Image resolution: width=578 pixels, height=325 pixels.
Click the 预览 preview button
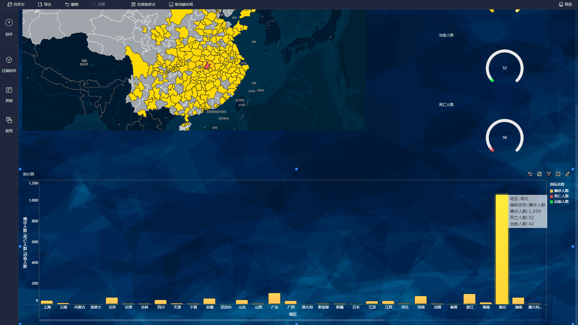pyautogui.click(x=565, y=5)
